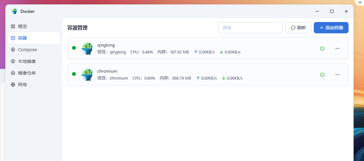Open the 网络 network page

(x=34, y=85)
